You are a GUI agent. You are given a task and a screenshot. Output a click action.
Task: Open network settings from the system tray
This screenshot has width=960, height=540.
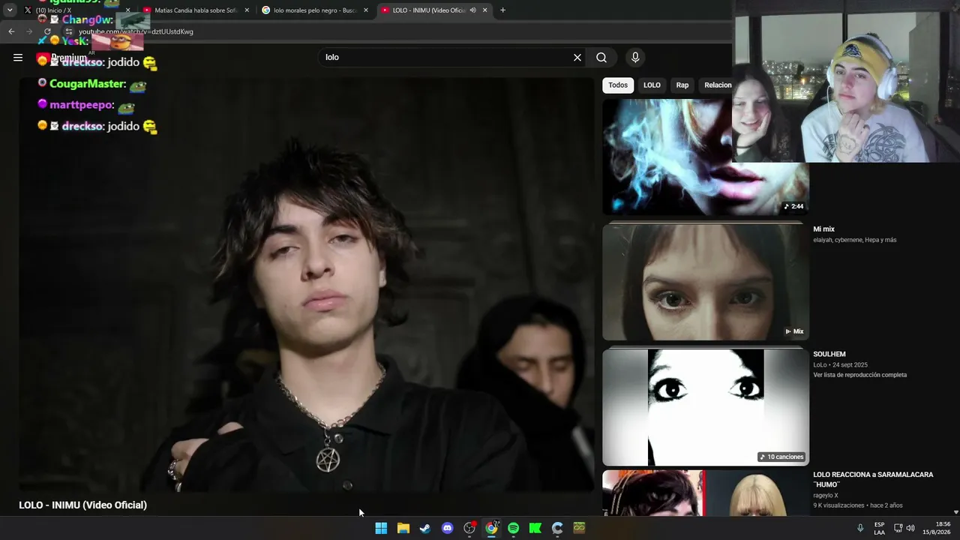[x=898, y=528]
